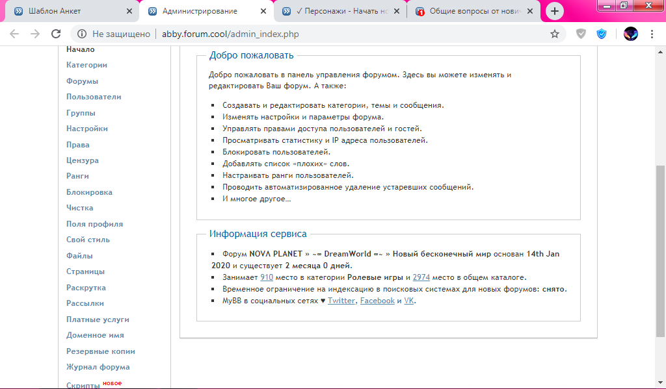Viewport: 666px width, 389px height.
Task: Open the Группы section
Action: coord(81,113)
